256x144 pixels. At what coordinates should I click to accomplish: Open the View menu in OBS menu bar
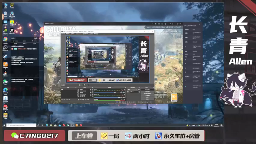coord(73,34)
